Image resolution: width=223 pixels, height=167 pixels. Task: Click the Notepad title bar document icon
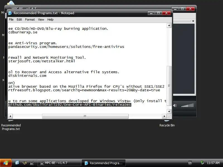click(10, 13)
